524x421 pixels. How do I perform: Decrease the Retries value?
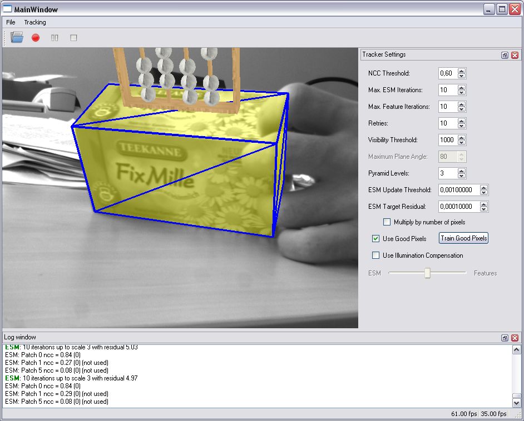tap(462, 126)
